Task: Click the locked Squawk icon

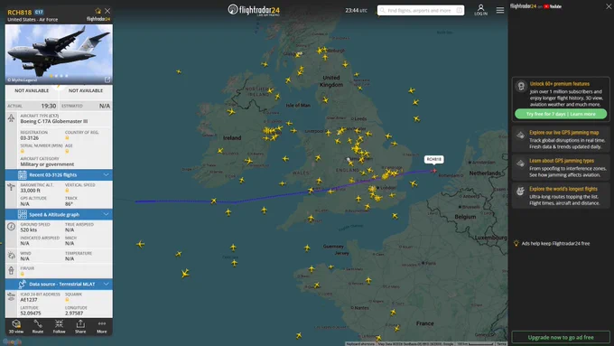Action: (x=67, y=300)
